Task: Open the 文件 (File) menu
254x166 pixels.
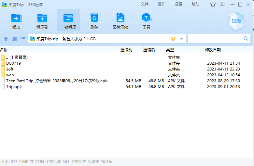Action: (x=145, y=4)
